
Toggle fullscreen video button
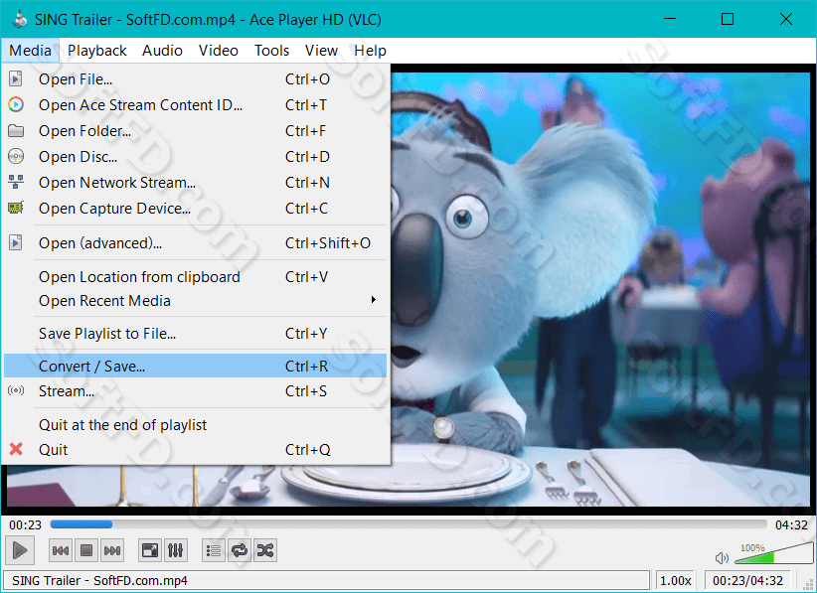tap(150, 550)
